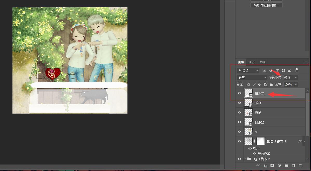Image resolution: width=311 pixels, height=171 pixels.
Task: Select the layer 4 thumbnail
Action: tap(248, 131)
